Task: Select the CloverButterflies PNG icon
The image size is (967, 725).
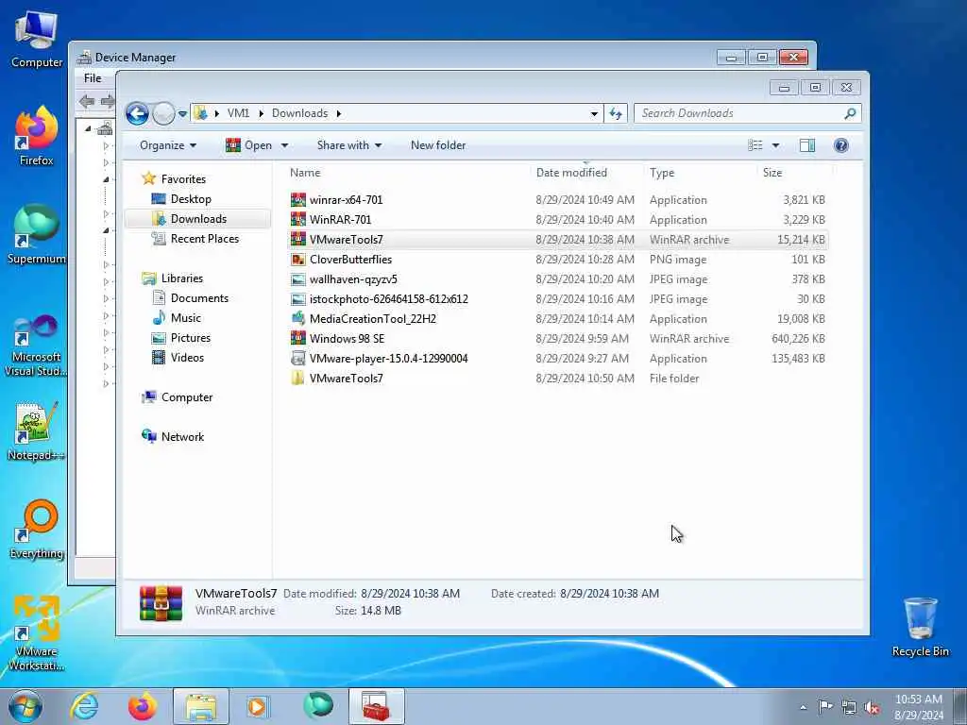Action: [x=298, y=260]
